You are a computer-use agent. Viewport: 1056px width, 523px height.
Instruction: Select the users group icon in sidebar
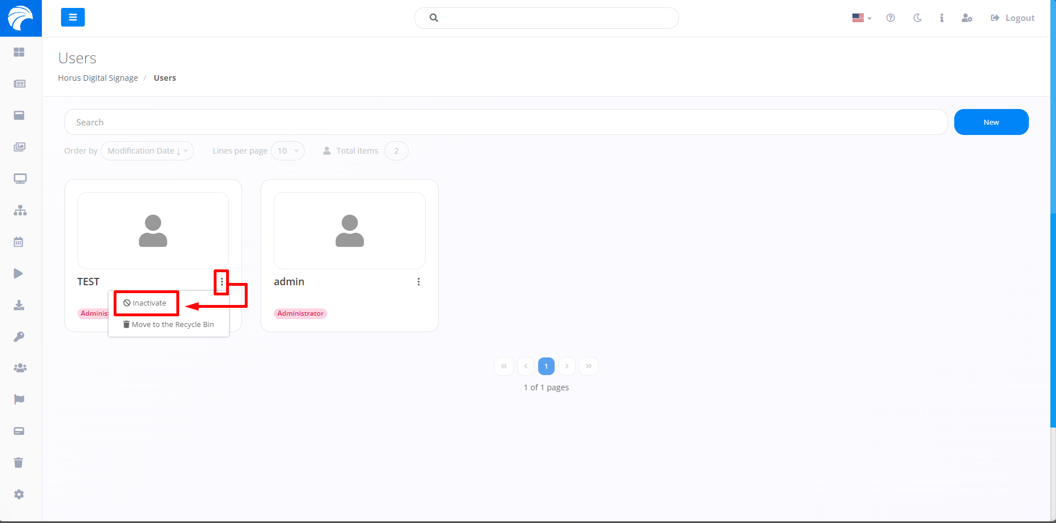click(x=20, y=368)
